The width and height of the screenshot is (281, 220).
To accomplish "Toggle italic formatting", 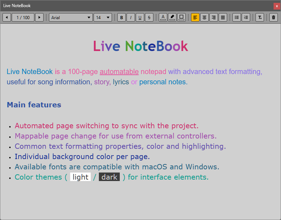I will pyautogui.click(x=131, y=18).
